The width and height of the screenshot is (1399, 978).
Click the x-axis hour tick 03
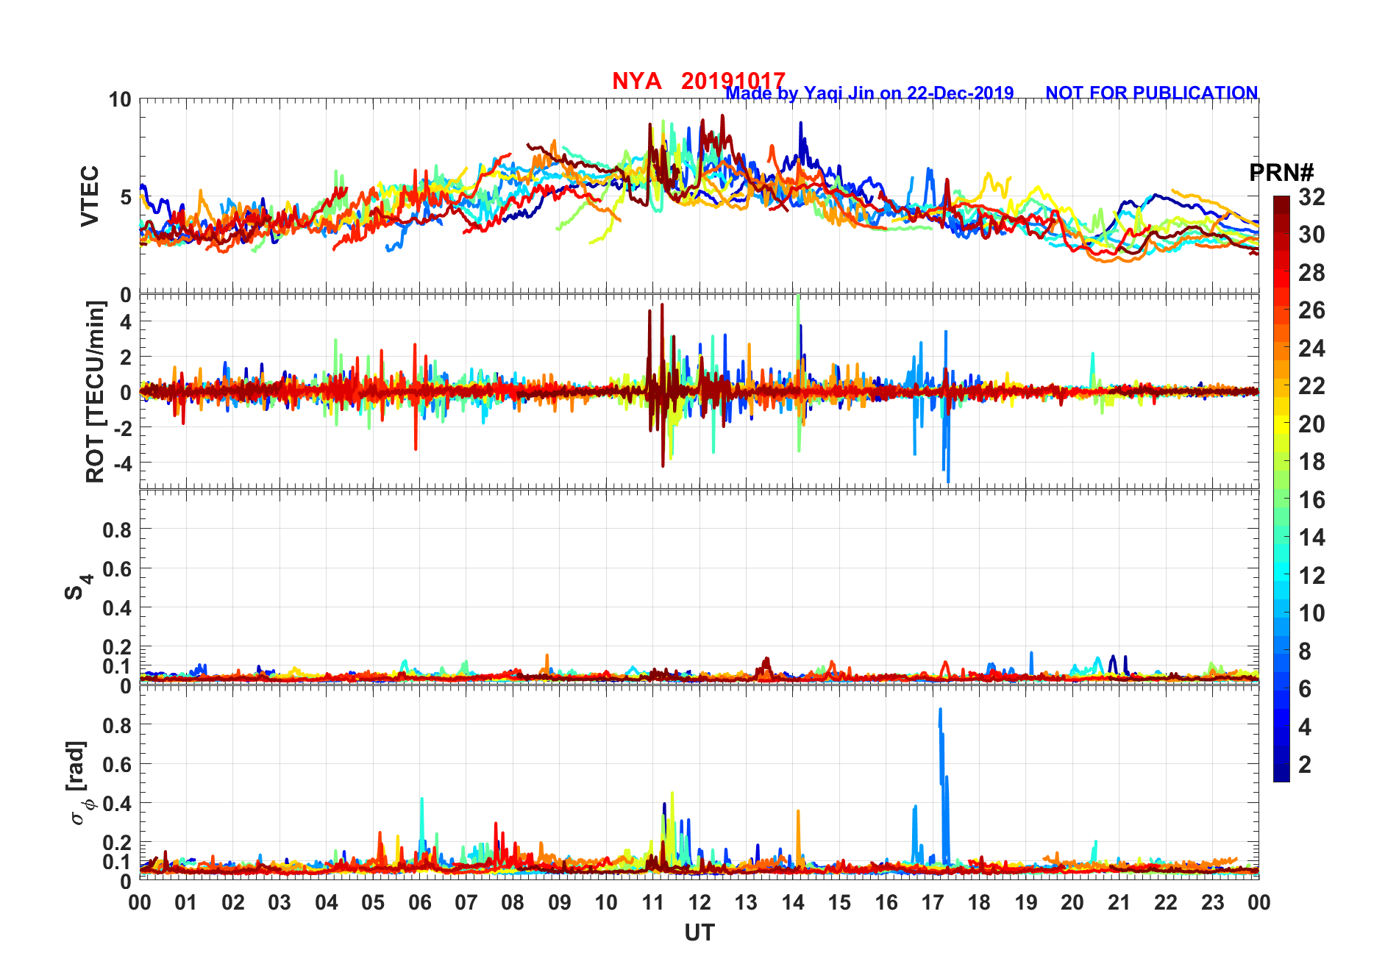pos(280,903)
